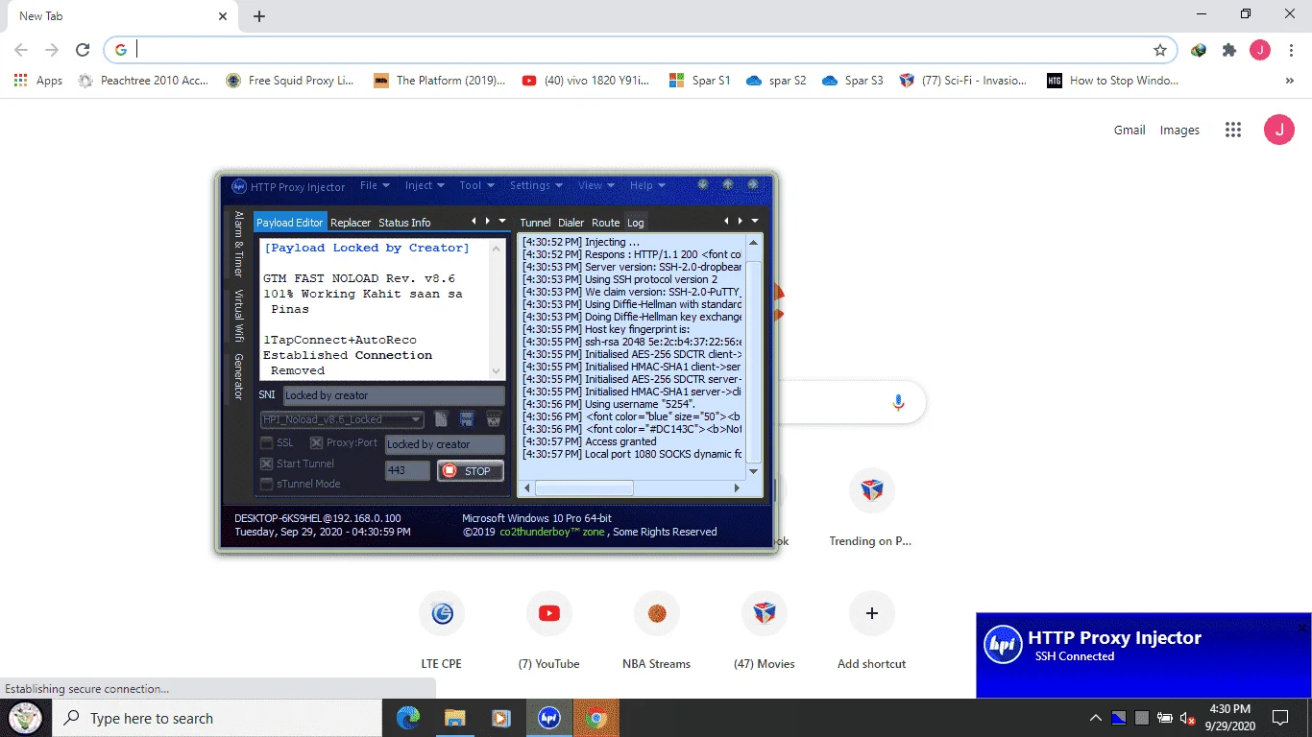Click the SNI input field
This screenshot has height=737, width=1312.
[394, 395]
